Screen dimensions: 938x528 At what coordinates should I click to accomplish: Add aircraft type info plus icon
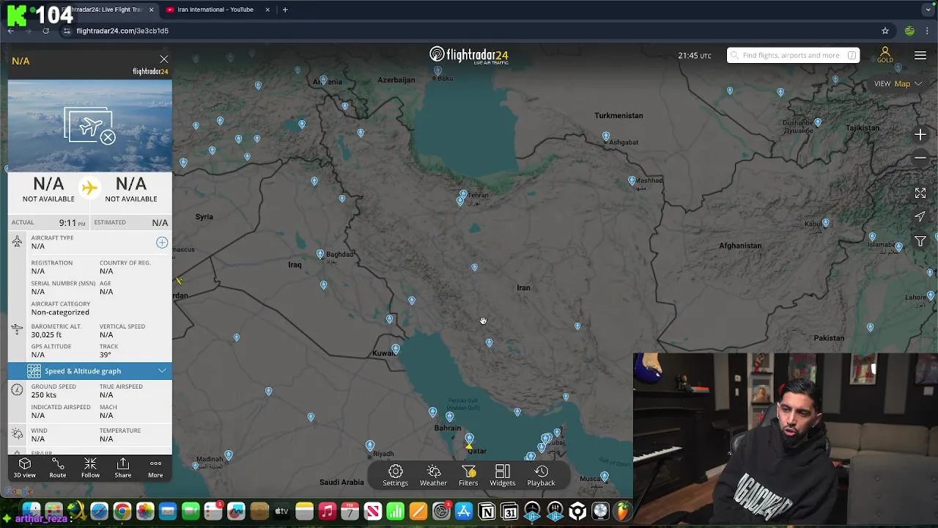point(162,243)
